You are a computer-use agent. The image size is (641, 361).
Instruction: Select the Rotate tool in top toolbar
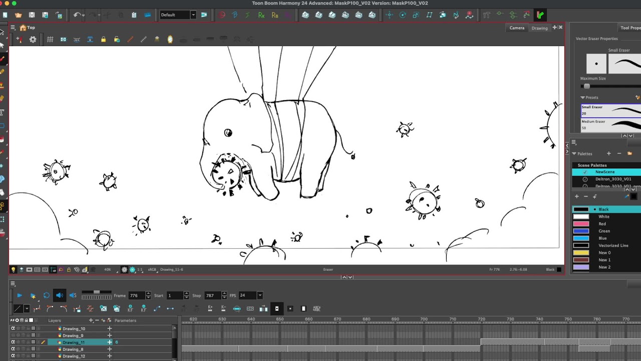403,15
